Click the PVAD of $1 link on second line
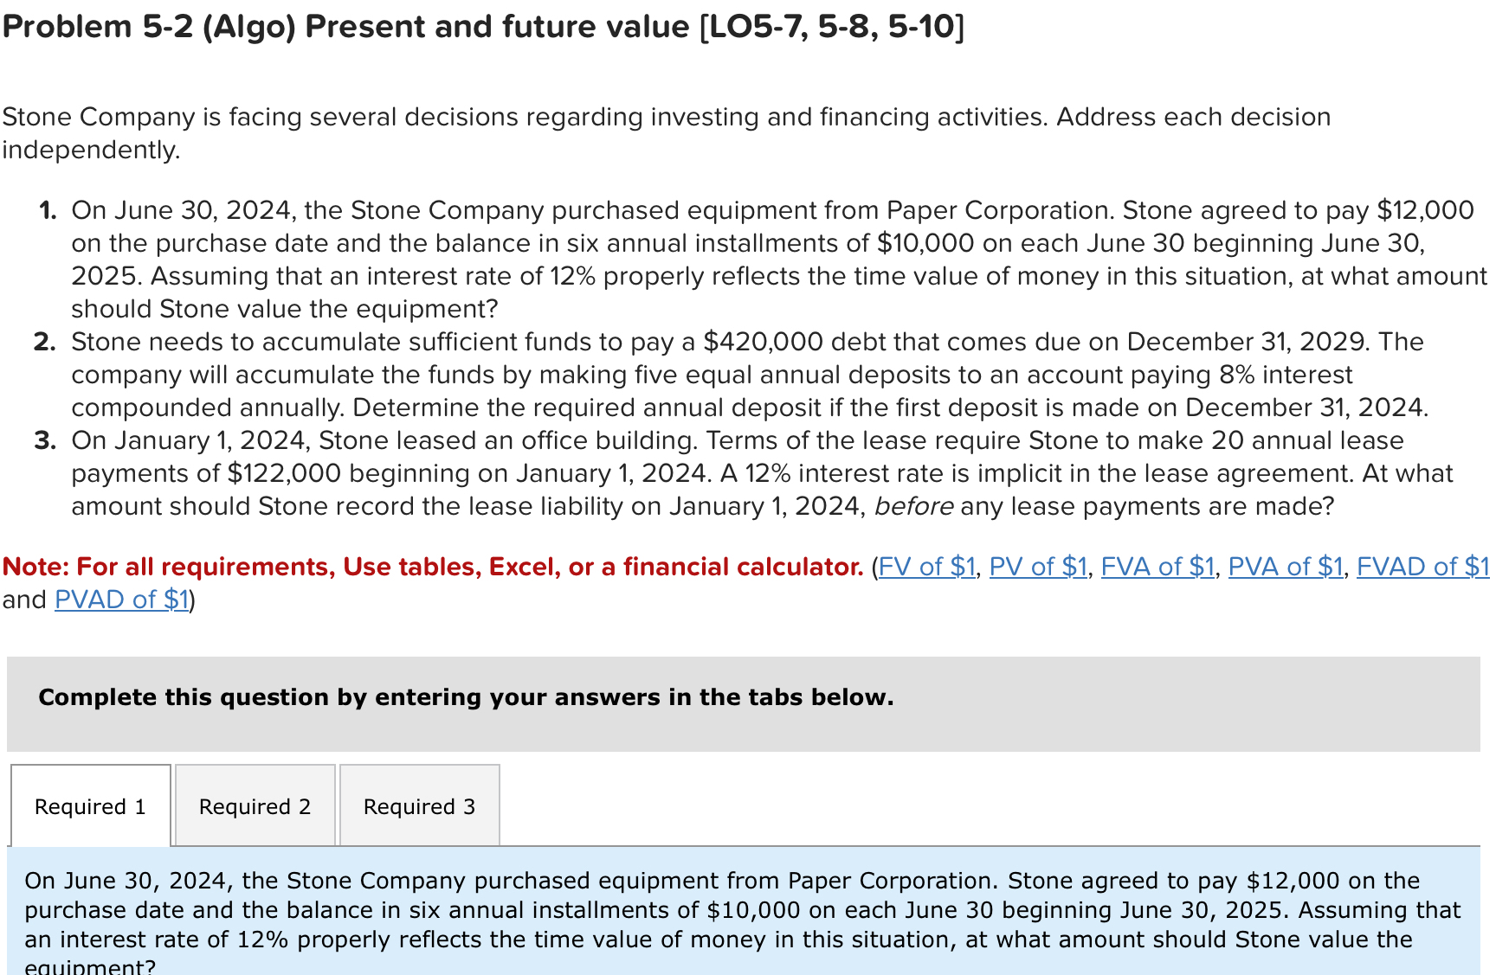 pos(120,599)
